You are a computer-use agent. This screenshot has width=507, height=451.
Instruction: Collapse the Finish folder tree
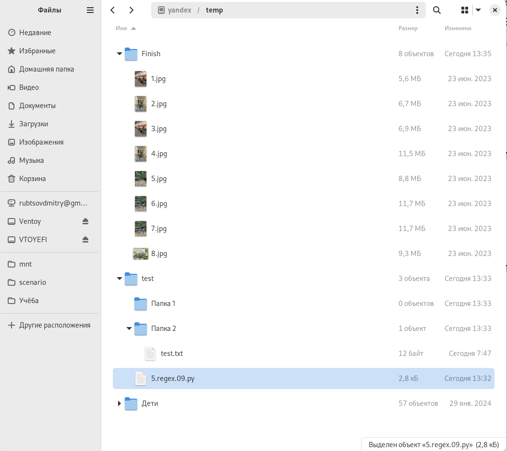(120, 54)
